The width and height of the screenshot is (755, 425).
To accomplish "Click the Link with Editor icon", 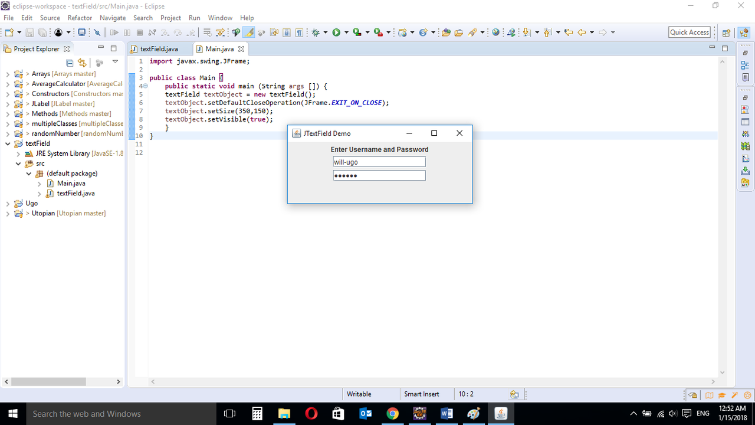I will 81,63.
